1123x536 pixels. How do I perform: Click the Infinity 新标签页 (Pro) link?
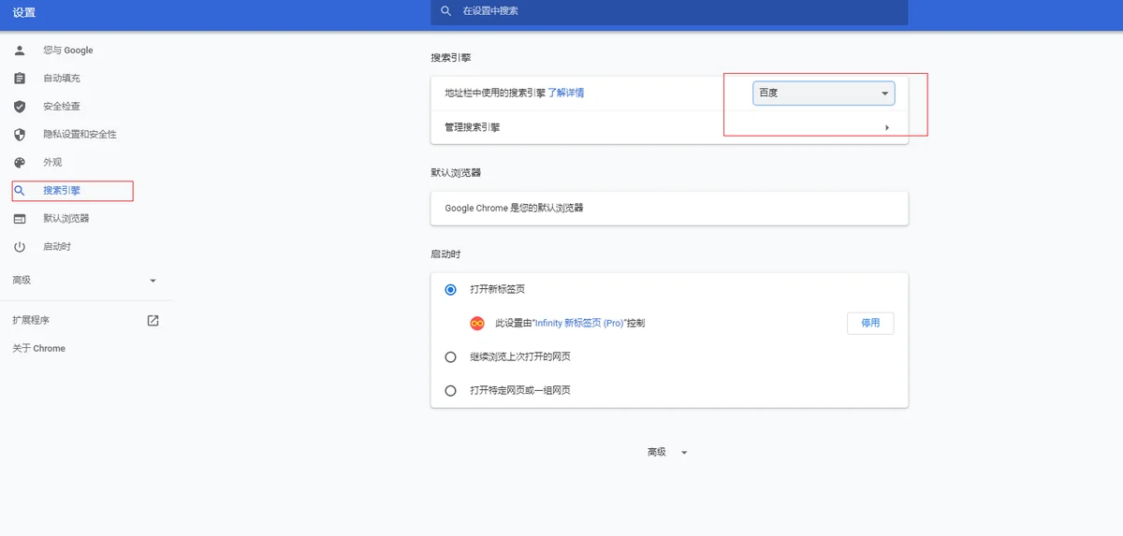click(579, 324)
